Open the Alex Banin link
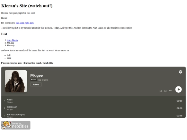Screen dimensions: 187x140 [12, 40]
